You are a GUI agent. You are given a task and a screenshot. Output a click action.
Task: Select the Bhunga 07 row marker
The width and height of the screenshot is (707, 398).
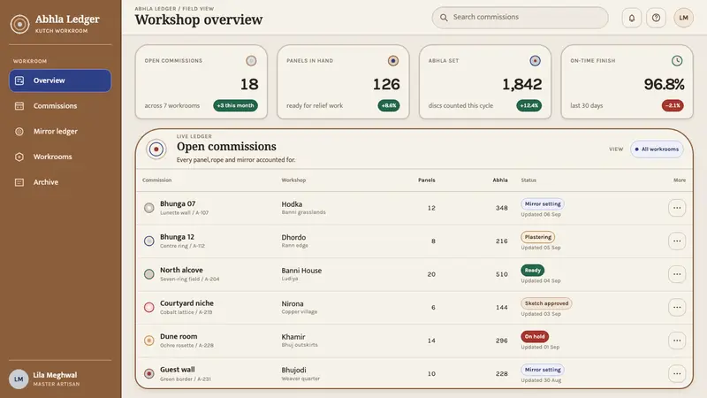pyautogui.click(x=148, y=208)
